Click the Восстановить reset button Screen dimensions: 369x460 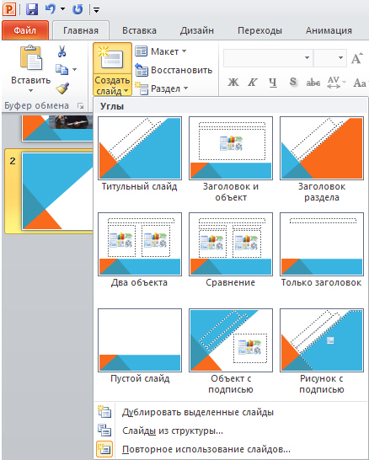pyautogui.click(x=174, y=70)
